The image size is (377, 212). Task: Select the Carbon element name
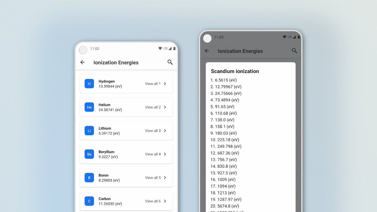[105, 199]
